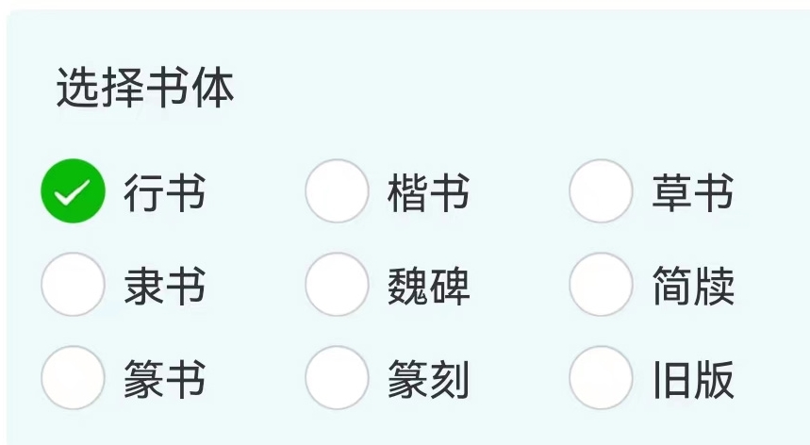
Task: Select the 篆书 radio button circle
Action: pos(73,378)
